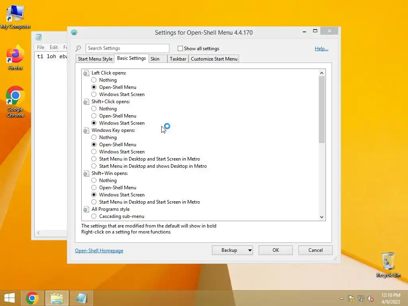
Task: Select Open-Shell Menu under Shift+Win opens
Action: (94, 188)
